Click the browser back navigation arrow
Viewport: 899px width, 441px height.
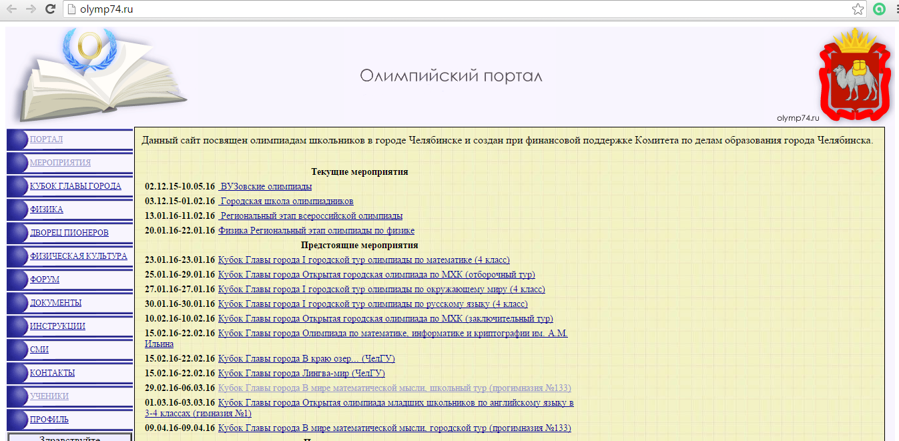tap(13, 9)
